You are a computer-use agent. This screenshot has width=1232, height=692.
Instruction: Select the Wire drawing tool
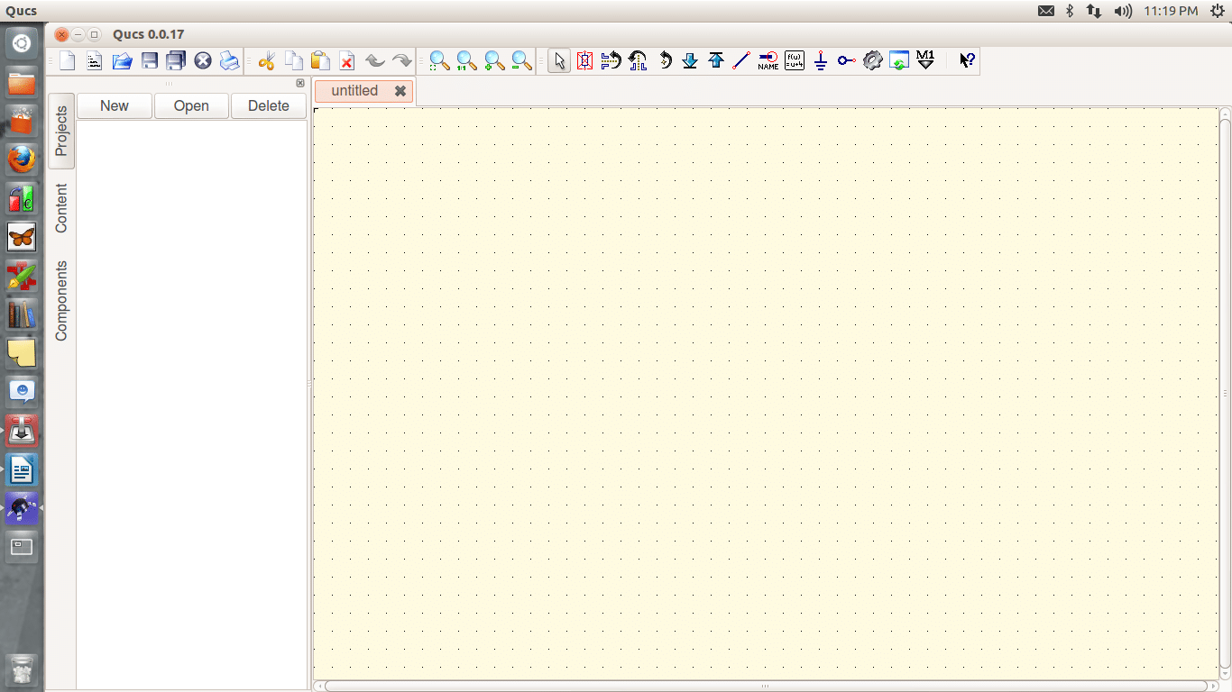click(x=741, y=61)
